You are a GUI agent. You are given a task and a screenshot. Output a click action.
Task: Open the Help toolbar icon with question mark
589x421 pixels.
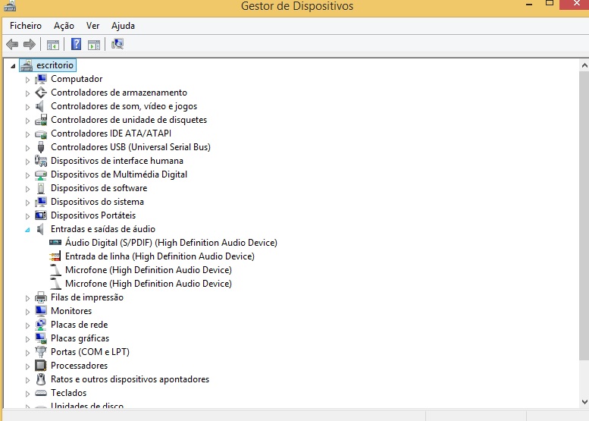[x=77, y=44]
